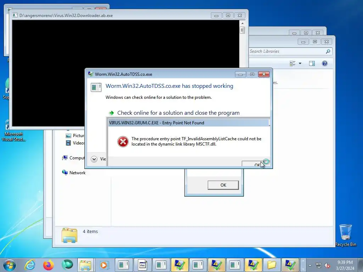The image size is (363, 272).
Task: Change the view in Libraries window
Action: (292, 63)
